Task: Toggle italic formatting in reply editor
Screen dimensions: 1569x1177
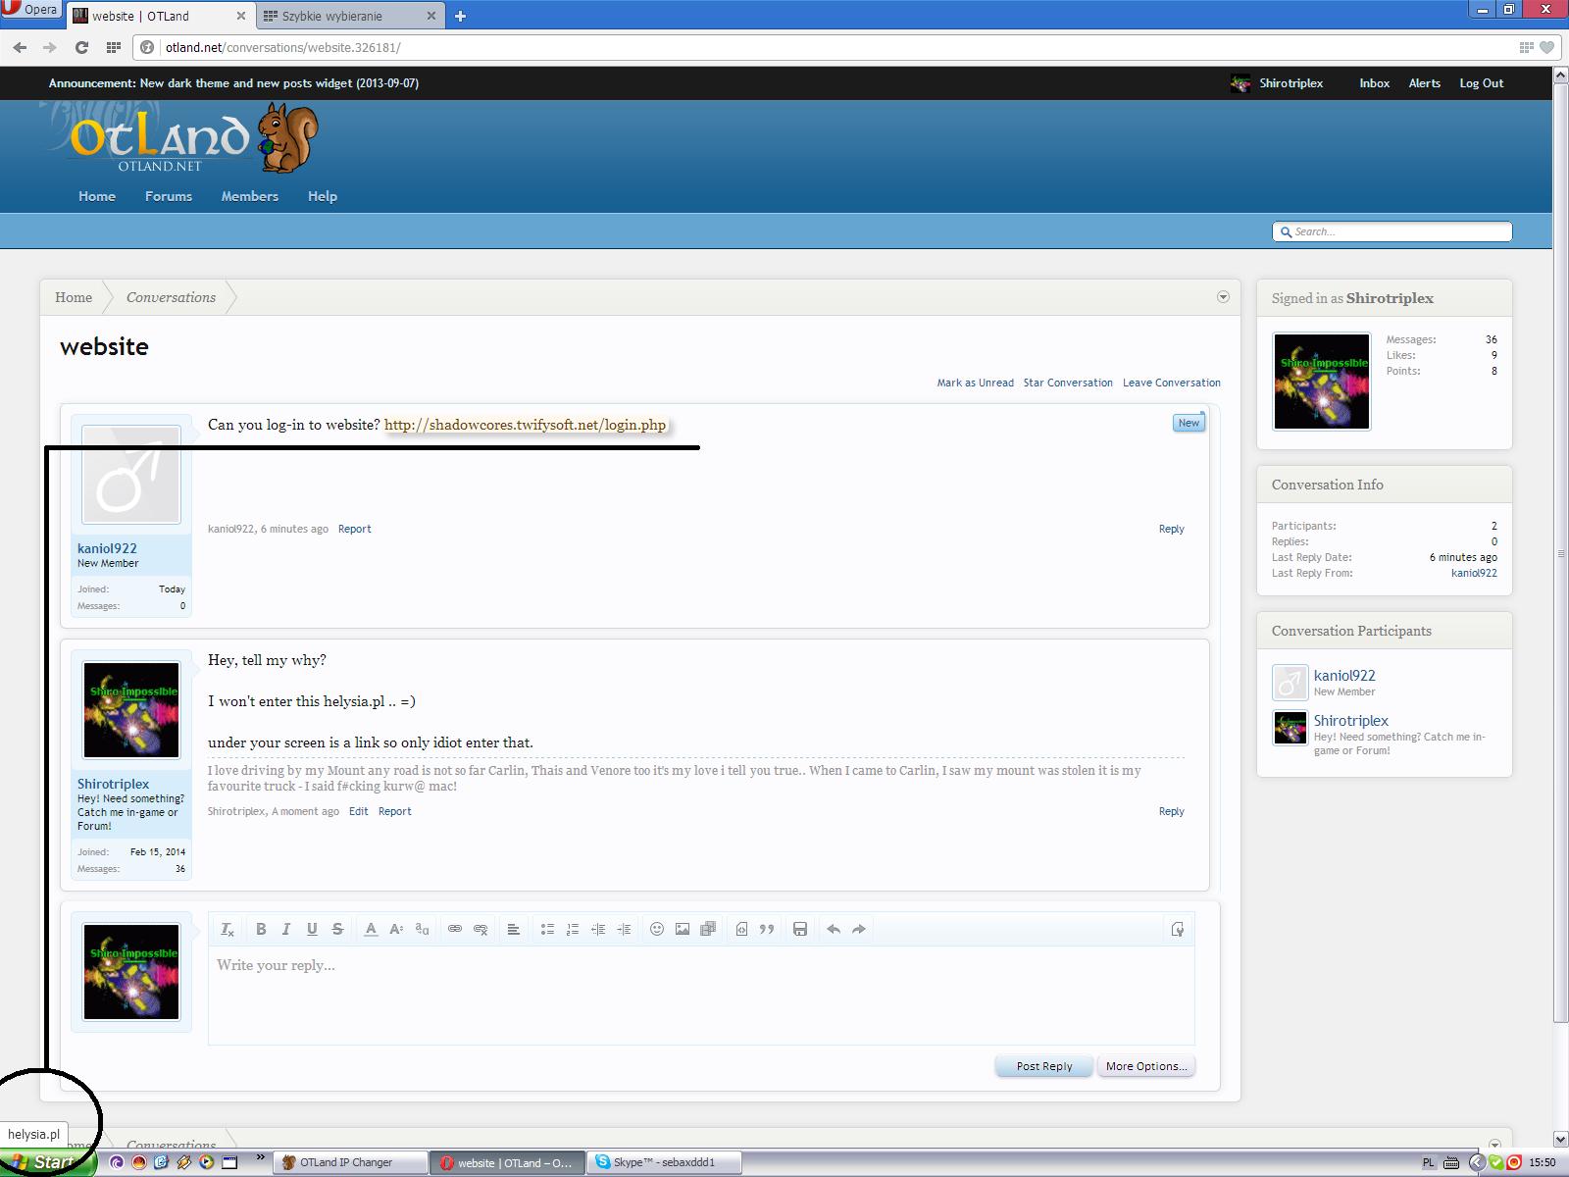Action: (x=286, y=929)
